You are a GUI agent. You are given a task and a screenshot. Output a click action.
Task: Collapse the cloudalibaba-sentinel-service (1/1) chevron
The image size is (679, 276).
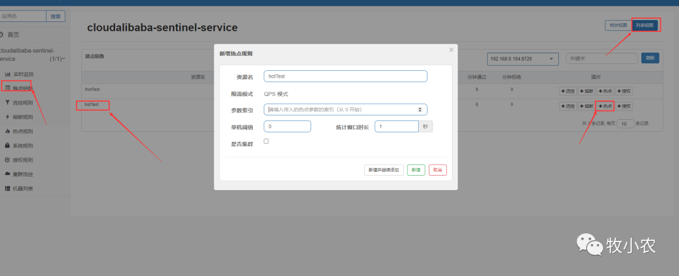[x=63, y=58]
